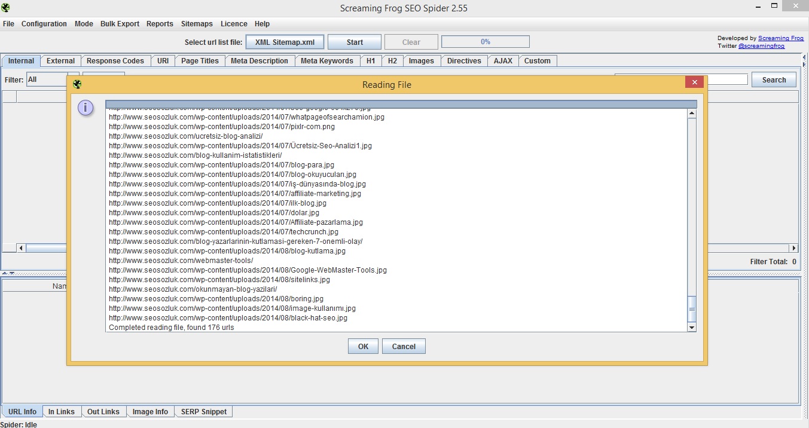Click the Google-WebMaster-Tools.jpg URL line

pyautogui.click(x=248, y=270)
